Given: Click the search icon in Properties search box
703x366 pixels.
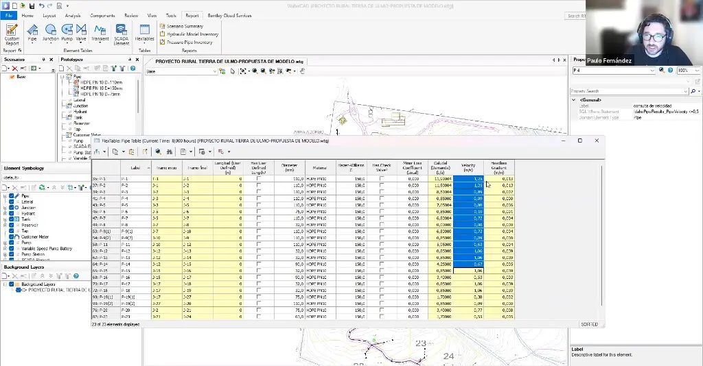Looking at the screenshot, I should point(693,91).
